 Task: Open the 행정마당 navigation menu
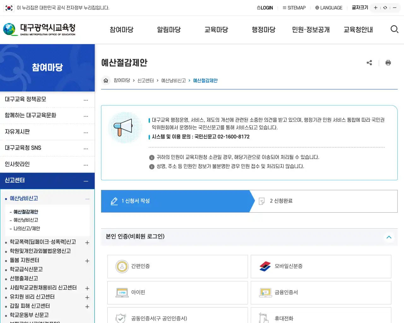264,29
